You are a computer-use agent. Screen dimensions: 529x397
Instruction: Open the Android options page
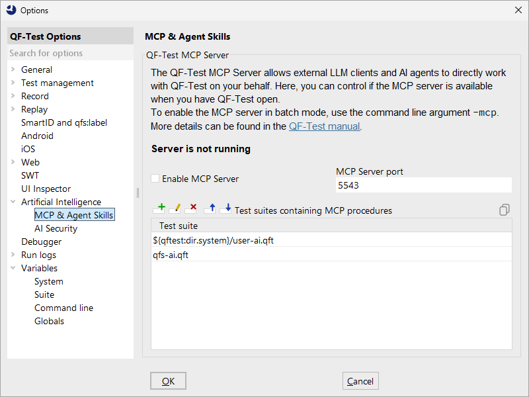[x=37, y=136]
